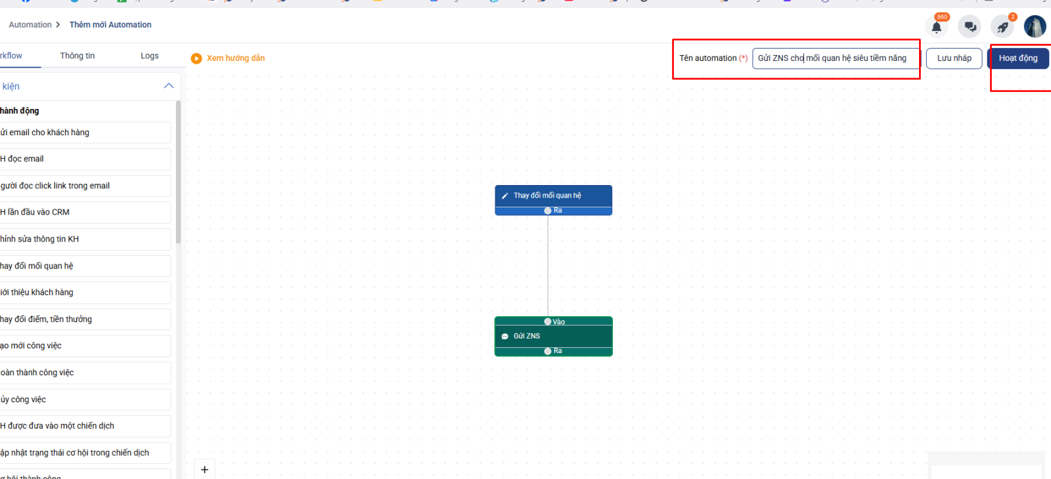Click the Tên automation input field
1051x479 pixels.
834,58
